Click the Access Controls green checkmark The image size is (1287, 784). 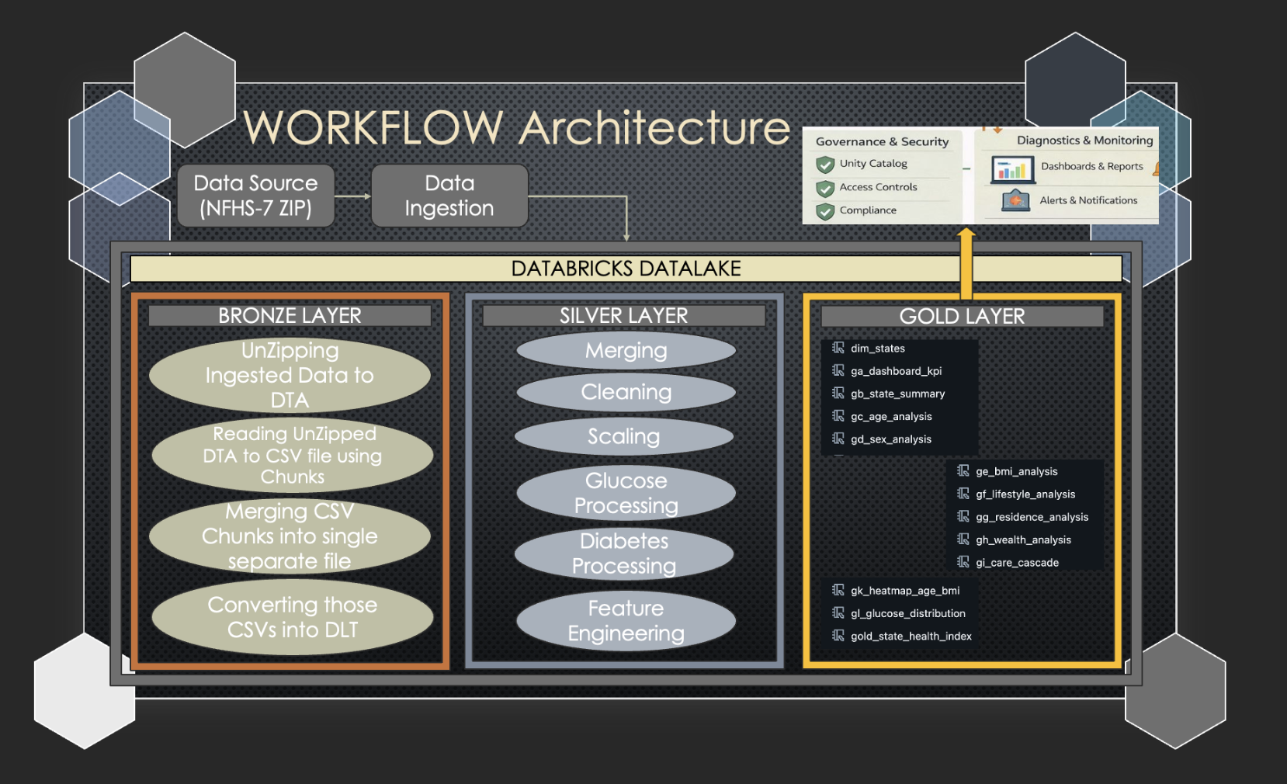[825, 188]
